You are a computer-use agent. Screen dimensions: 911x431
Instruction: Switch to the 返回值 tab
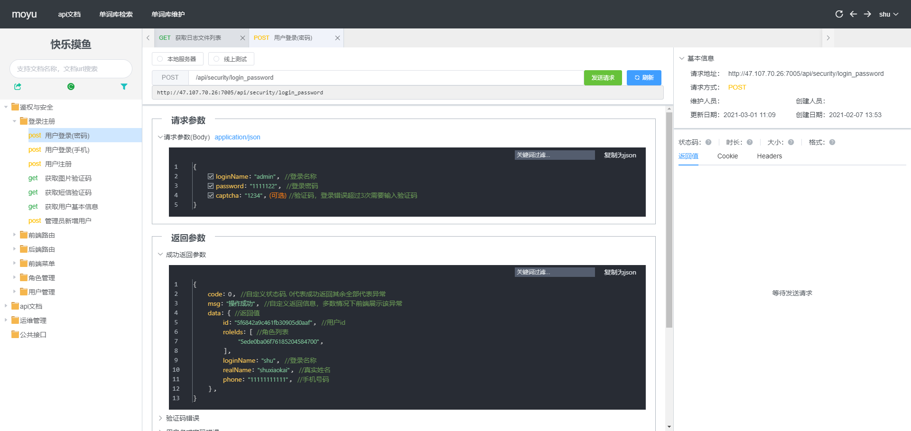[x=688, y=156]
